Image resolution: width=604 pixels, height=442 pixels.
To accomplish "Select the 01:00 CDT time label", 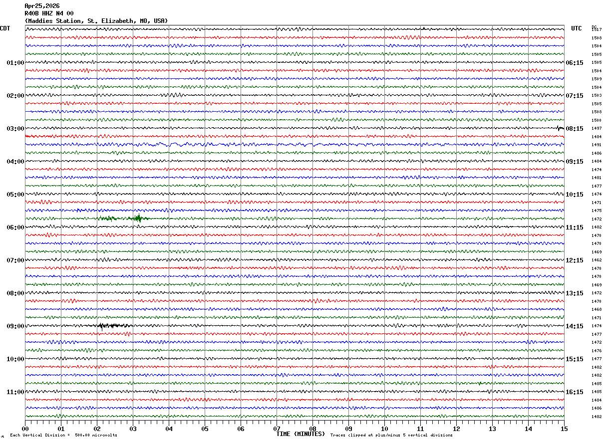I will point(15,63).
